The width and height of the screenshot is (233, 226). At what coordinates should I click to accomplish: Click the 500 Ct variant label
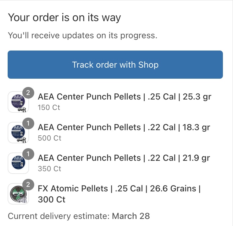pyautogui.click(x=50, y=138)
